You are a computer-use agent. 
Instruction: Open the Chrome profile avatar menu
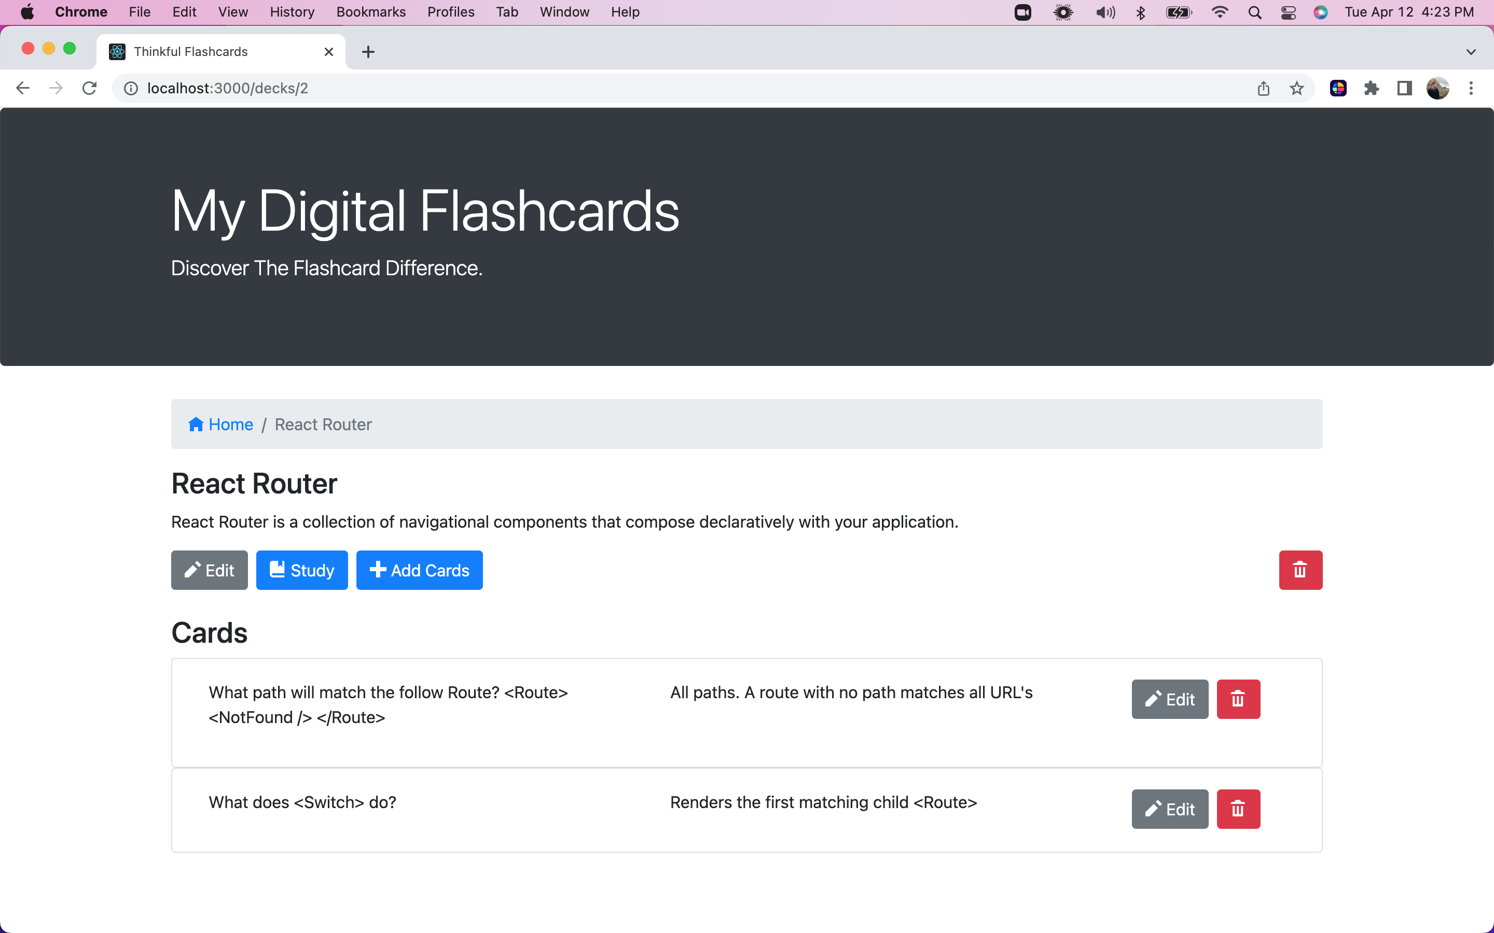point(1438,88)
